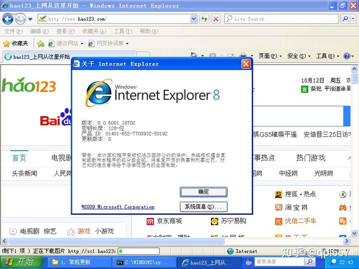359x269 pixels.
Task: Click the IE Back navigation button
Action: pyautogui.click(x=8, y=19)
